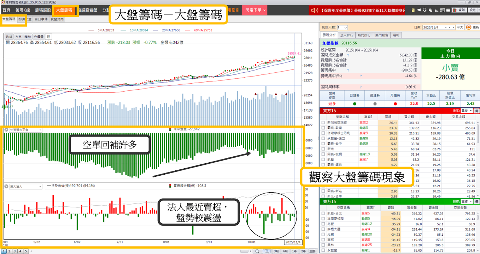
Task: Switch to 籌碼K線 menu tab
Action: point(23,10)
